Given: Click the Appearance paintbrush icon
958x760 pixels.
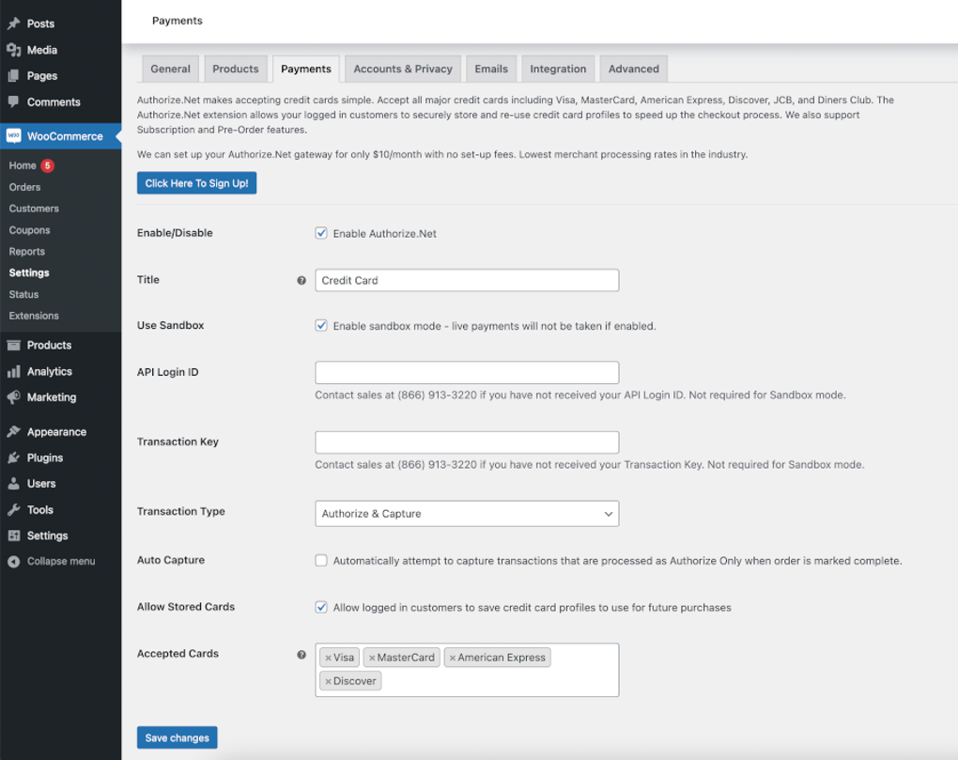Looking at the screenshot, I should [x=14, y=432].
